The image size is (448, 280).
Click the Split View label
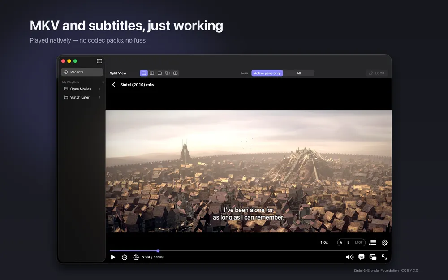[x=118, y=73]
